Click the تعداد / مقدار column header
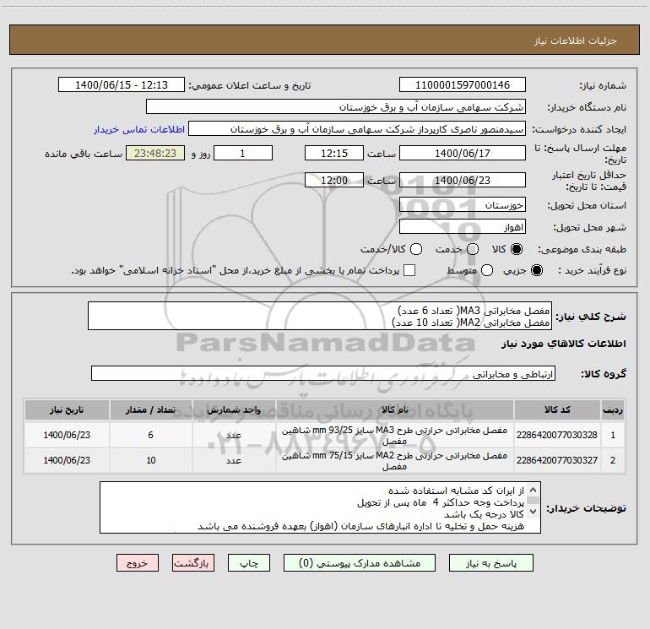650x629 pixels. pyautogui.click(x=150, y=409)
